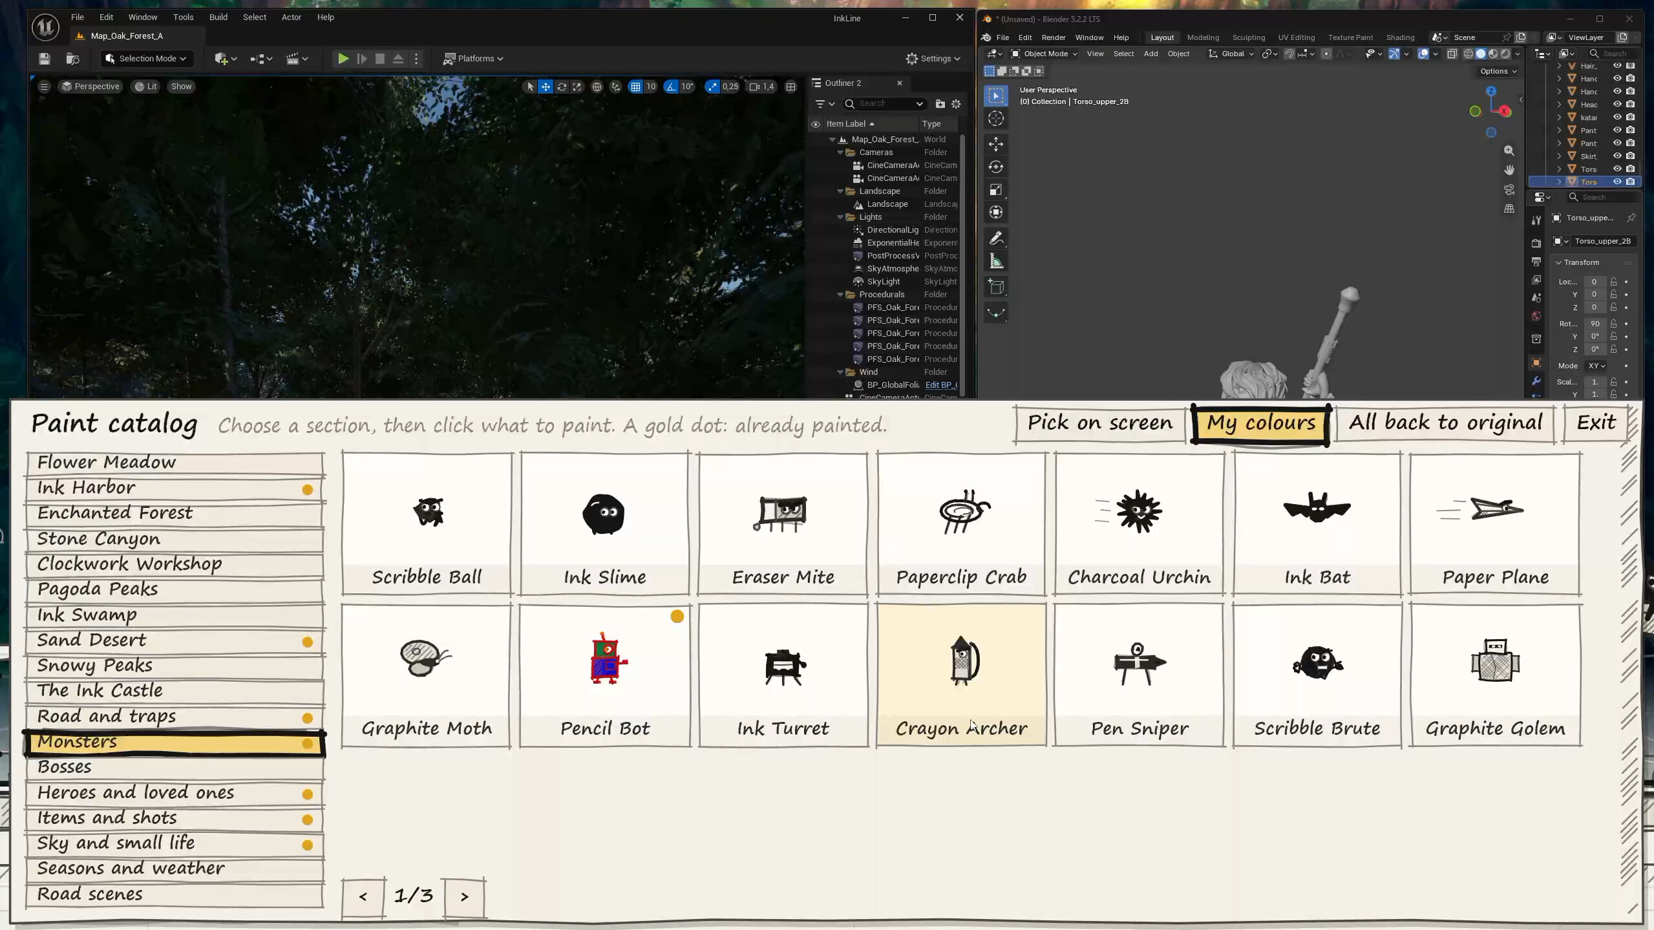Click the Scribble Ball monster tile
This screenshot has height=930, width=1654.
point(427,523)
